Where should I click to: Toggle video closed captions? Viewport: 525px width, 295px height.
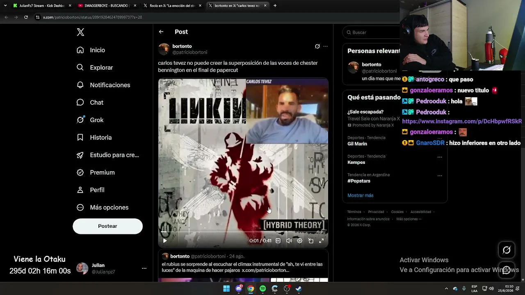[278, 241]
